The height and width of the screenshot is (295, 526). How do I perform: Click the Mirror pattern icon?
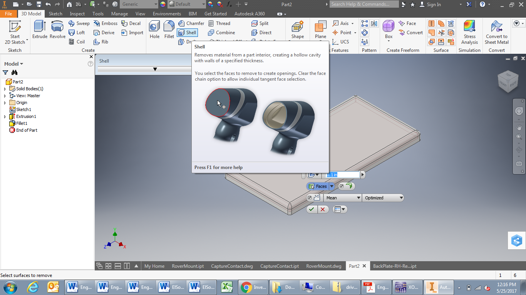tap(374, 23)
